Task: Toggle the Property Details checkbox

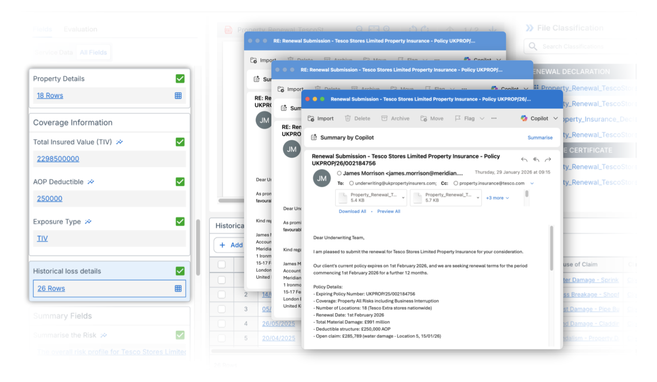Action: [180, 79]
